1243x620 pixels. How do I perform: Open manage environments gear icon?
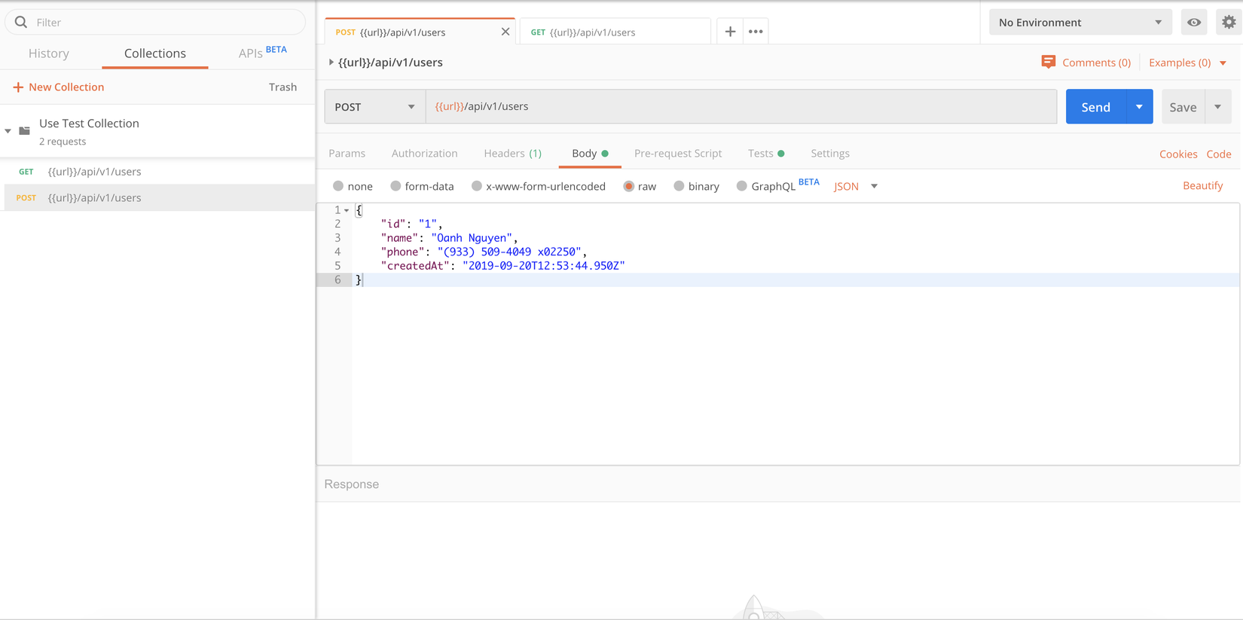pyautogui.click(x=1229, y=23)
